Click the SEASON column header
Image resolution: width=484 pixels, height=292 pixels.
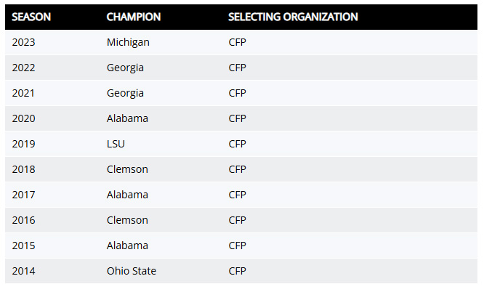point(31,17)
